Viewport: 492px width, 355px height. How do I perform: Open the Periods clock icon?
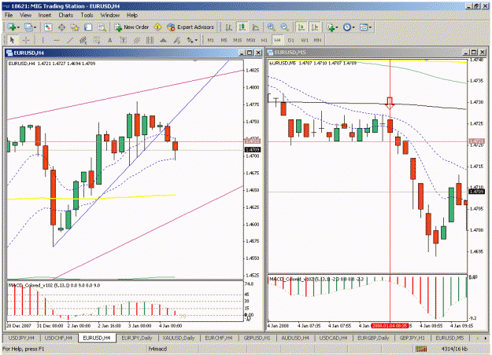coord(346,27)
